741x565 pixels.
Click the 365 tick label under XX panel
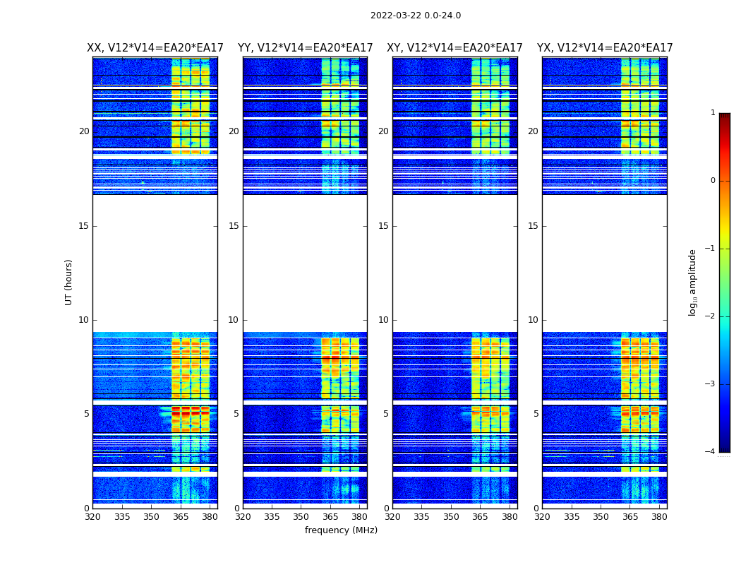(x=181, y=517)
